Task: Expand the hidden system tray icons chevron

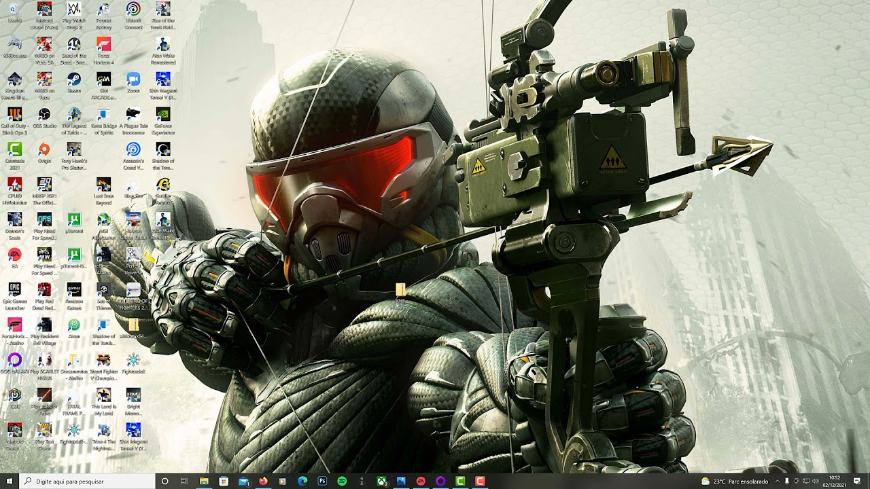Action: pyautogui.click(x=778, y=481)
